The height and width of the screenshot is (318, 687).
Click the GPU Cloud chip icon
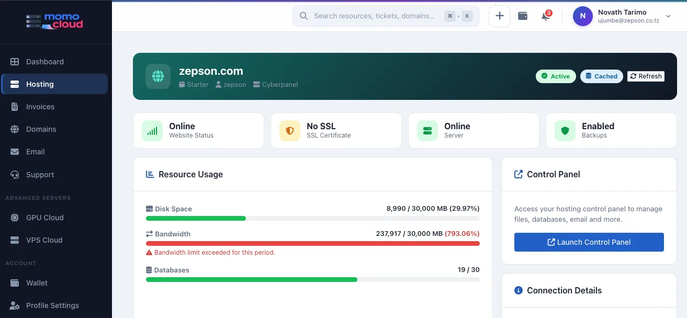(x=15, y=218)
